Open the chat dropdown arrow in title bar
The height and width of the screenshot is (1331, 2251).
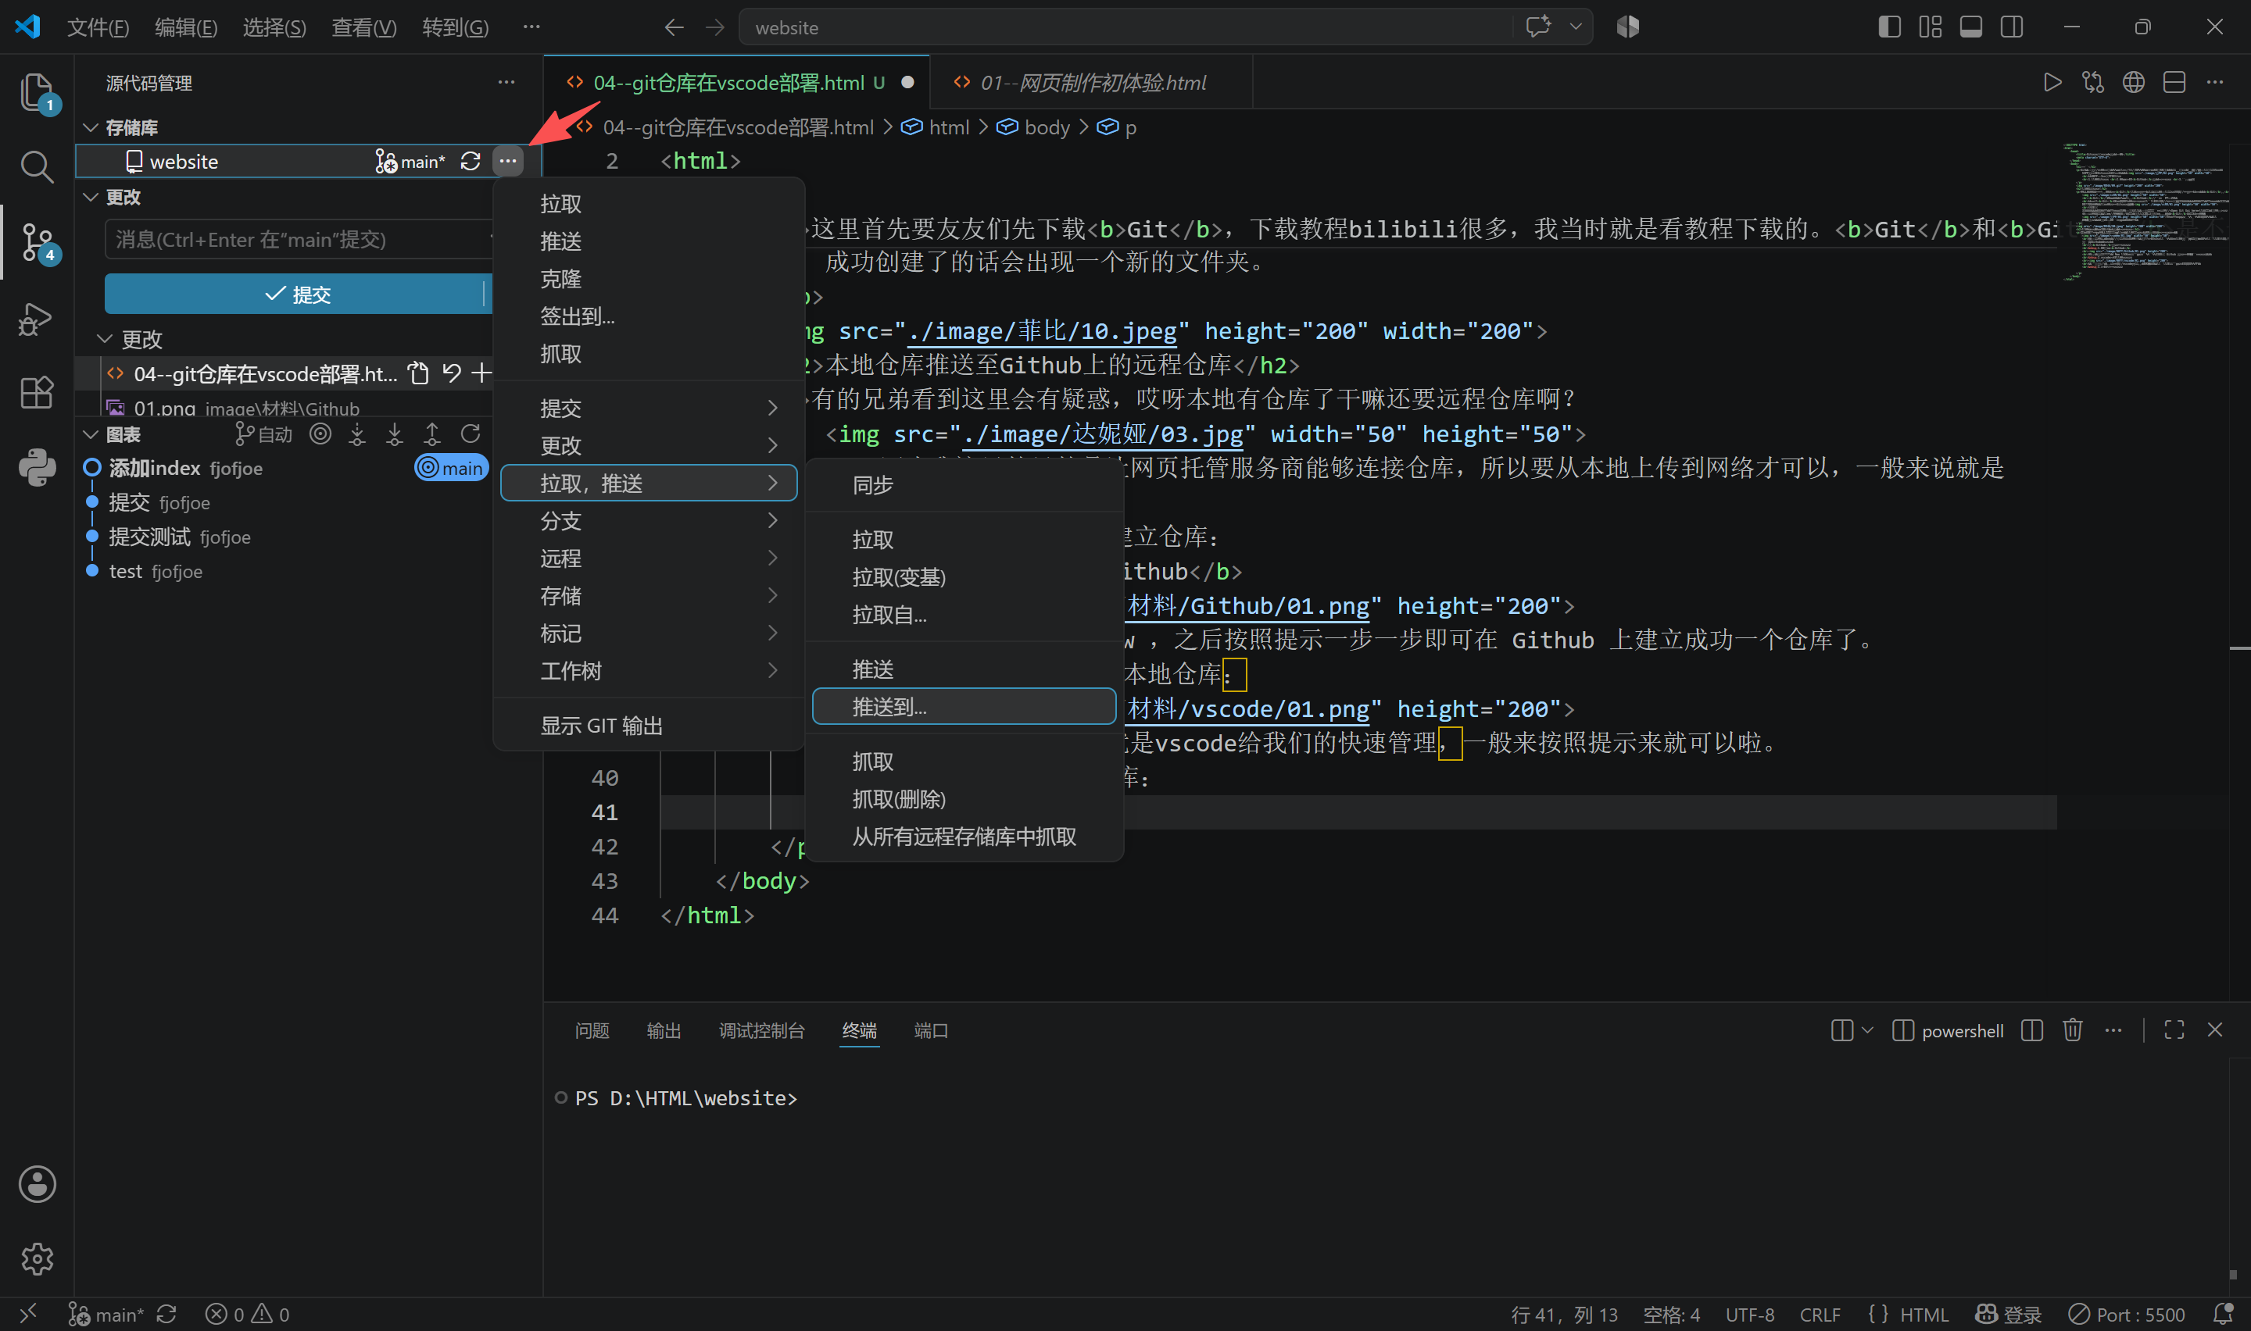pyautogui.click(x=1576, y=27)
